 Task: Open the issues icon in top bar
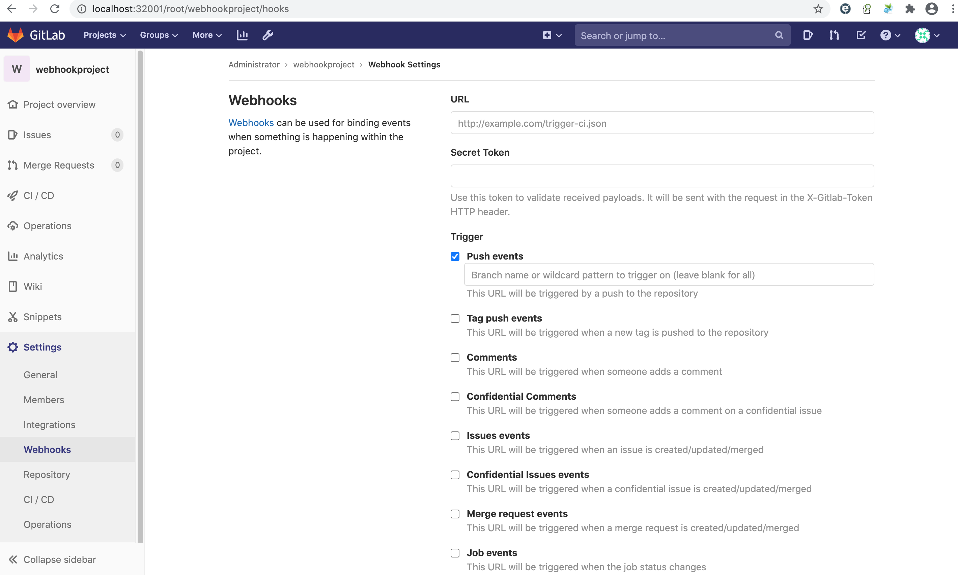(x=808, y=35)
